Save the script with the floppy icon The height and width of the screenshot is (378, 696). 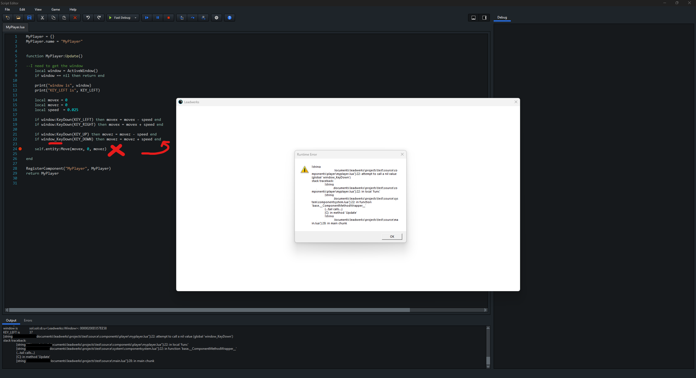29,18
